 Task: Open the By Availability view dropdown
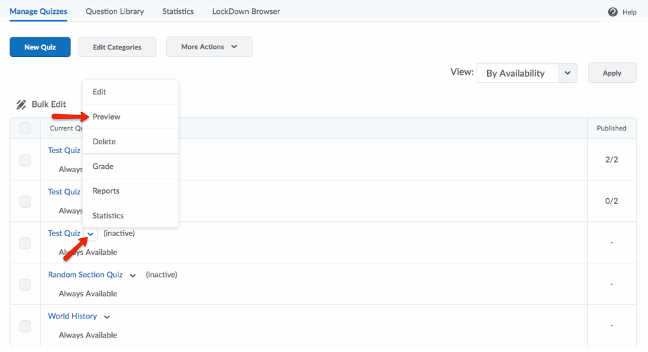(526, 73)
